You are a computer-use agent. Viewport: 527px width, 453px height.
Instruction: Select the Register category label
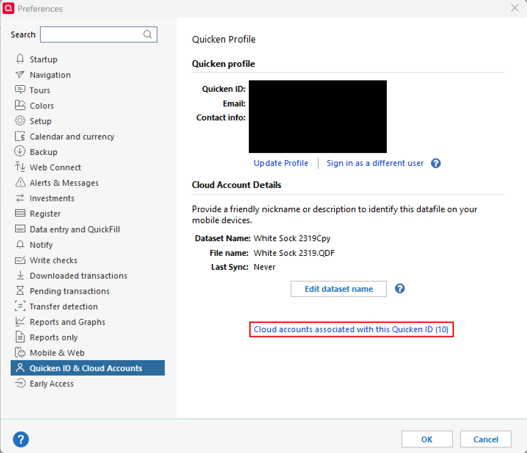45,214
